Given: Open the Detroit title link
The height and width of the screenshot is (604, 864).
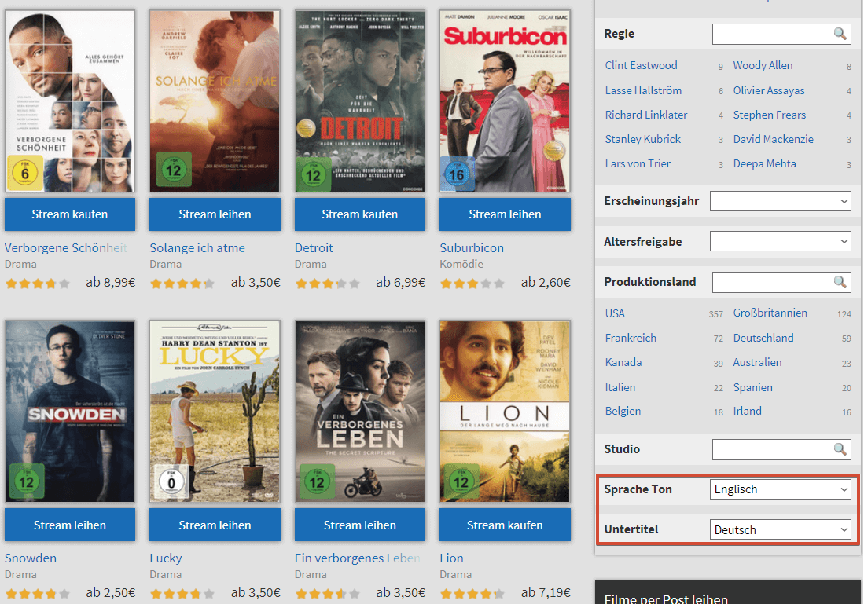Looking at the screenshot, I should coord(314,248).
